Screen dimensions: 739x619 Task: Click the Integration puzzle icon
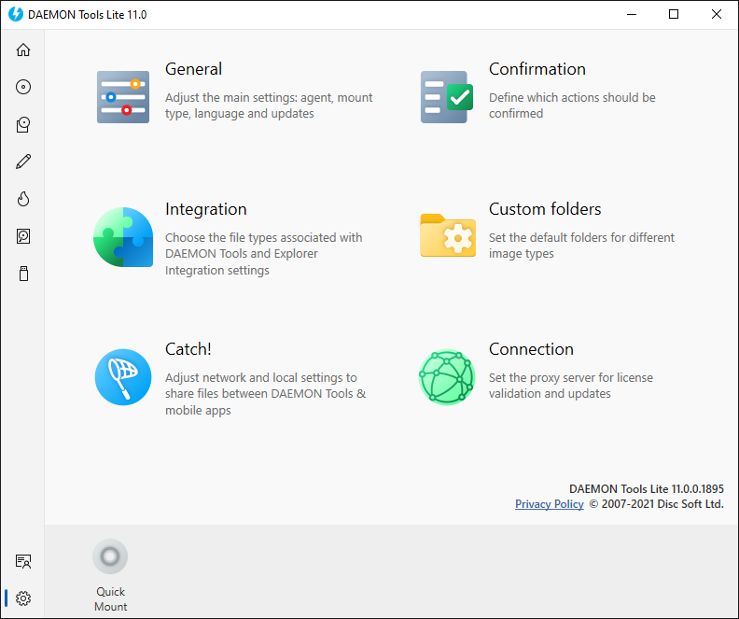tap(123, 237)
